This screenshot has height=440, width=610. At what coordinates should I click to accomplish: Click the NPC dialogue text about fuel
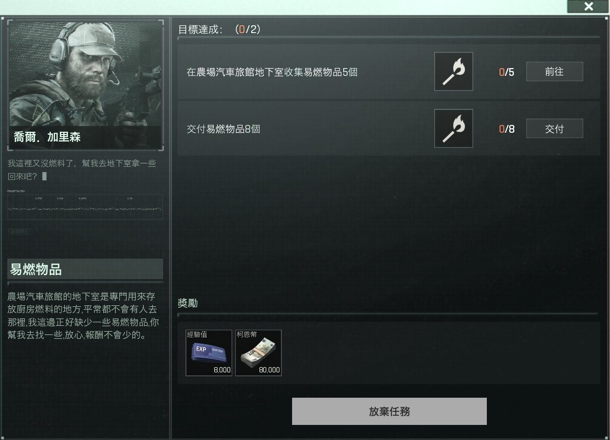(x=82, y=170)
